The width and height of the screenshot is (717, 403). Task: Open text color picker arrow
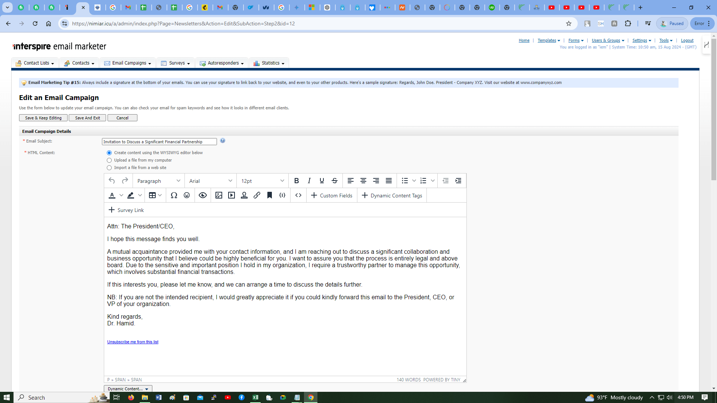121,195
